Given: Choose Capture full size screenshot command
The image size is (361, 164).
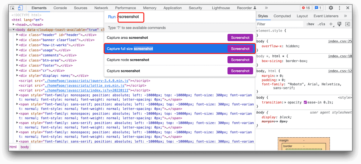Looking at the screenshot, I should click(x=180, y=49).
